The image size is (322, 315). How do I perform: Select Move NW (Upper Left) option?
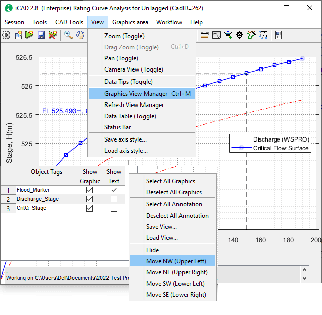tap(176, 261)
